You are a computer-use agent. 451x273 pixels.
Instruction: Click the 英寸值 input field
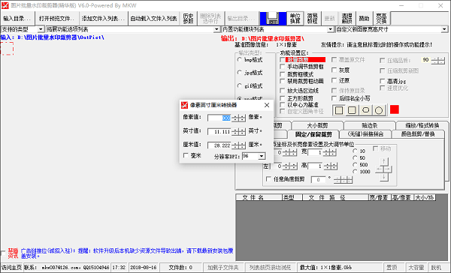[219, 132]
